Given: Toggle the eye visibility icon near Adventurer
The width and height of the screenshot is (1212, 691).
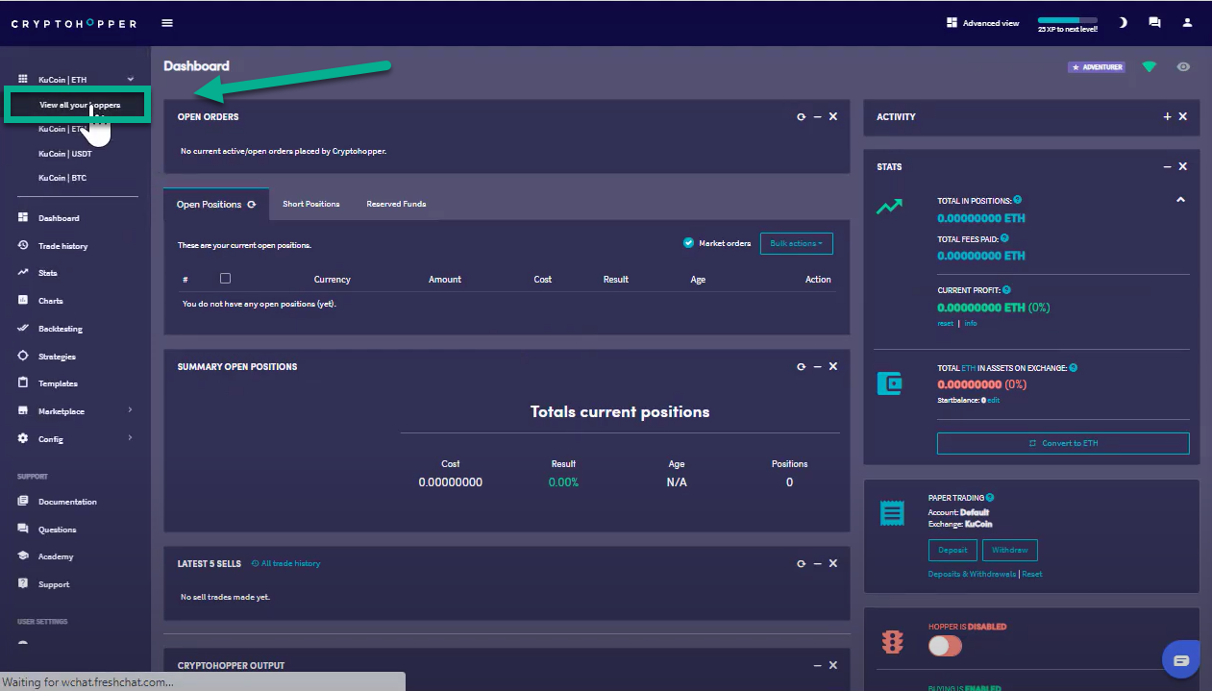Looking at the screenshot, I should [x=1183, y=67].
